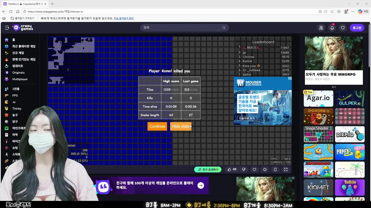371x208 pixels.
Task: Click the mobile phone icon below game
Action: 275,170
